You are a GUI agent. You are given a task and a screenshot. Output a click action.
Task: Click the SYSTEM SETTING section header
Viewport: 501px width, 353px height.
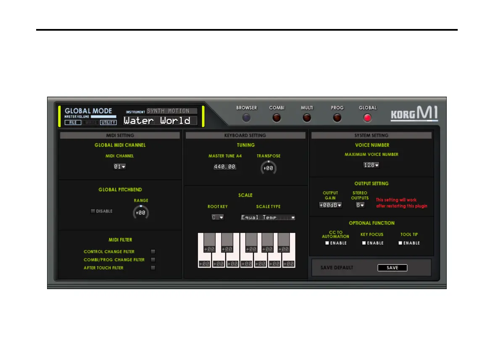pos(371,135)
